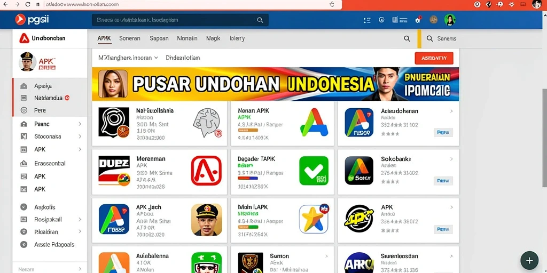Screen dimensions: 547x273
Task: Expand the first APK sidebar chevron
Action: tap(80, 149)
